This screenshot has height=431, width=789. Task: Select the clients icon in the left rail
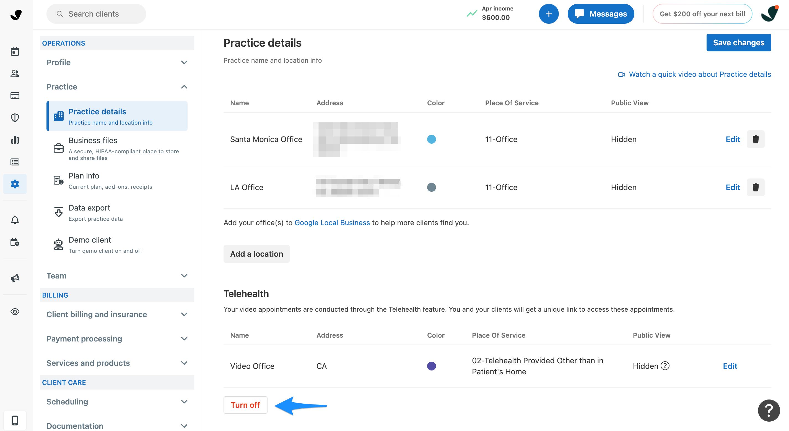click(x=15, y=73)
